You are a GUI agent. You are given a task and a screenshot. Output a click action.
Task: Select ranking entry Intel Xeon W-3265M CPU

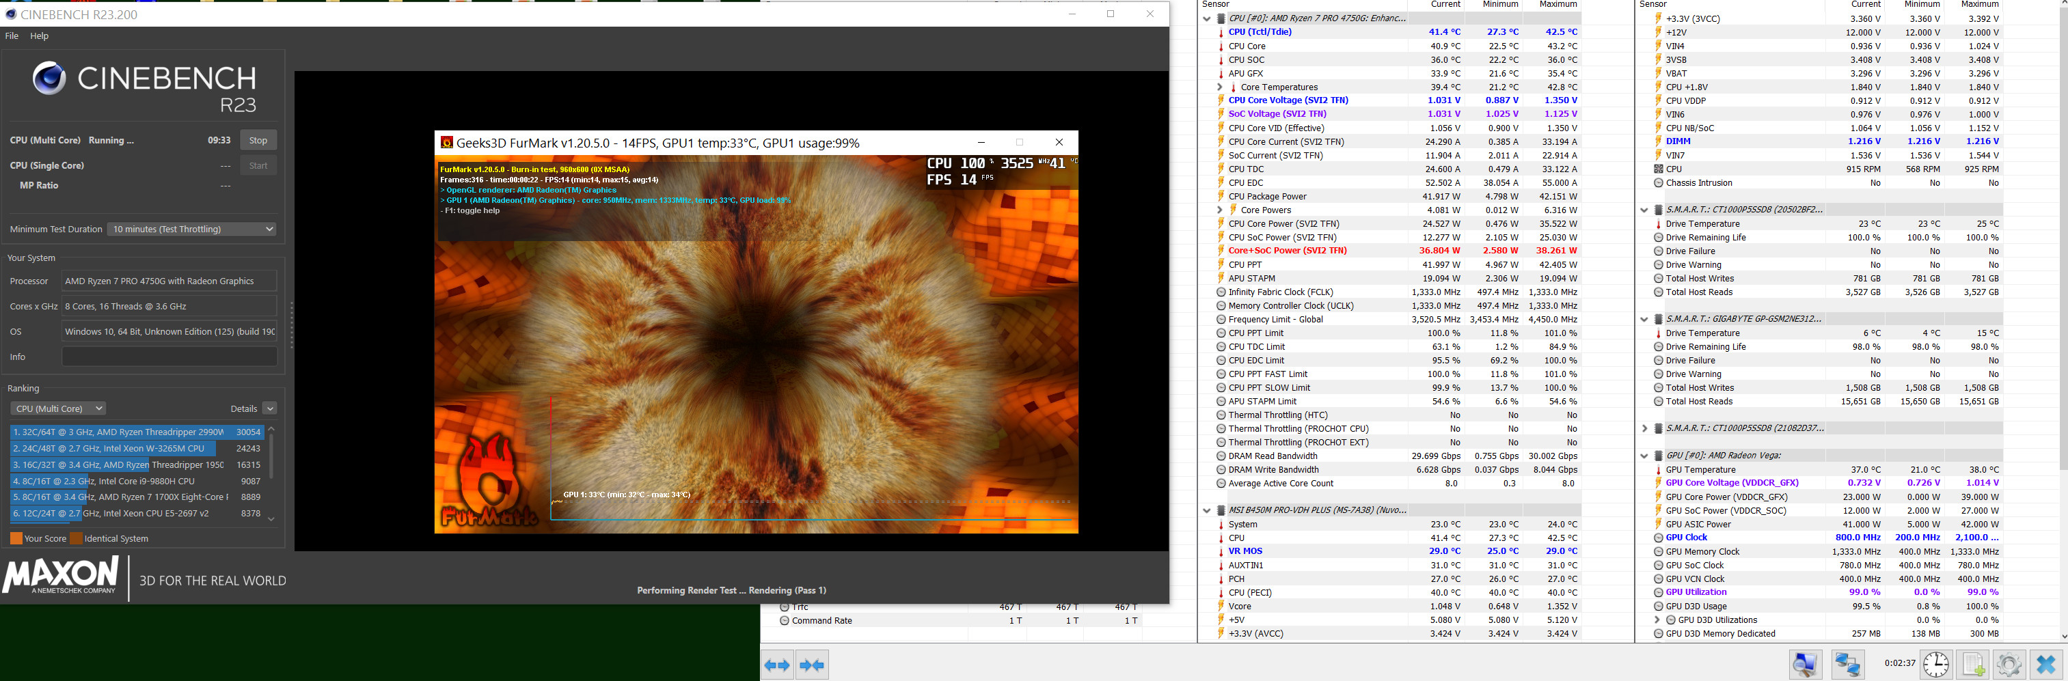[x=137, y=449]
